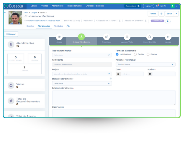Click the Familiar count box
The image size is (183, 142).
(35, 59)
